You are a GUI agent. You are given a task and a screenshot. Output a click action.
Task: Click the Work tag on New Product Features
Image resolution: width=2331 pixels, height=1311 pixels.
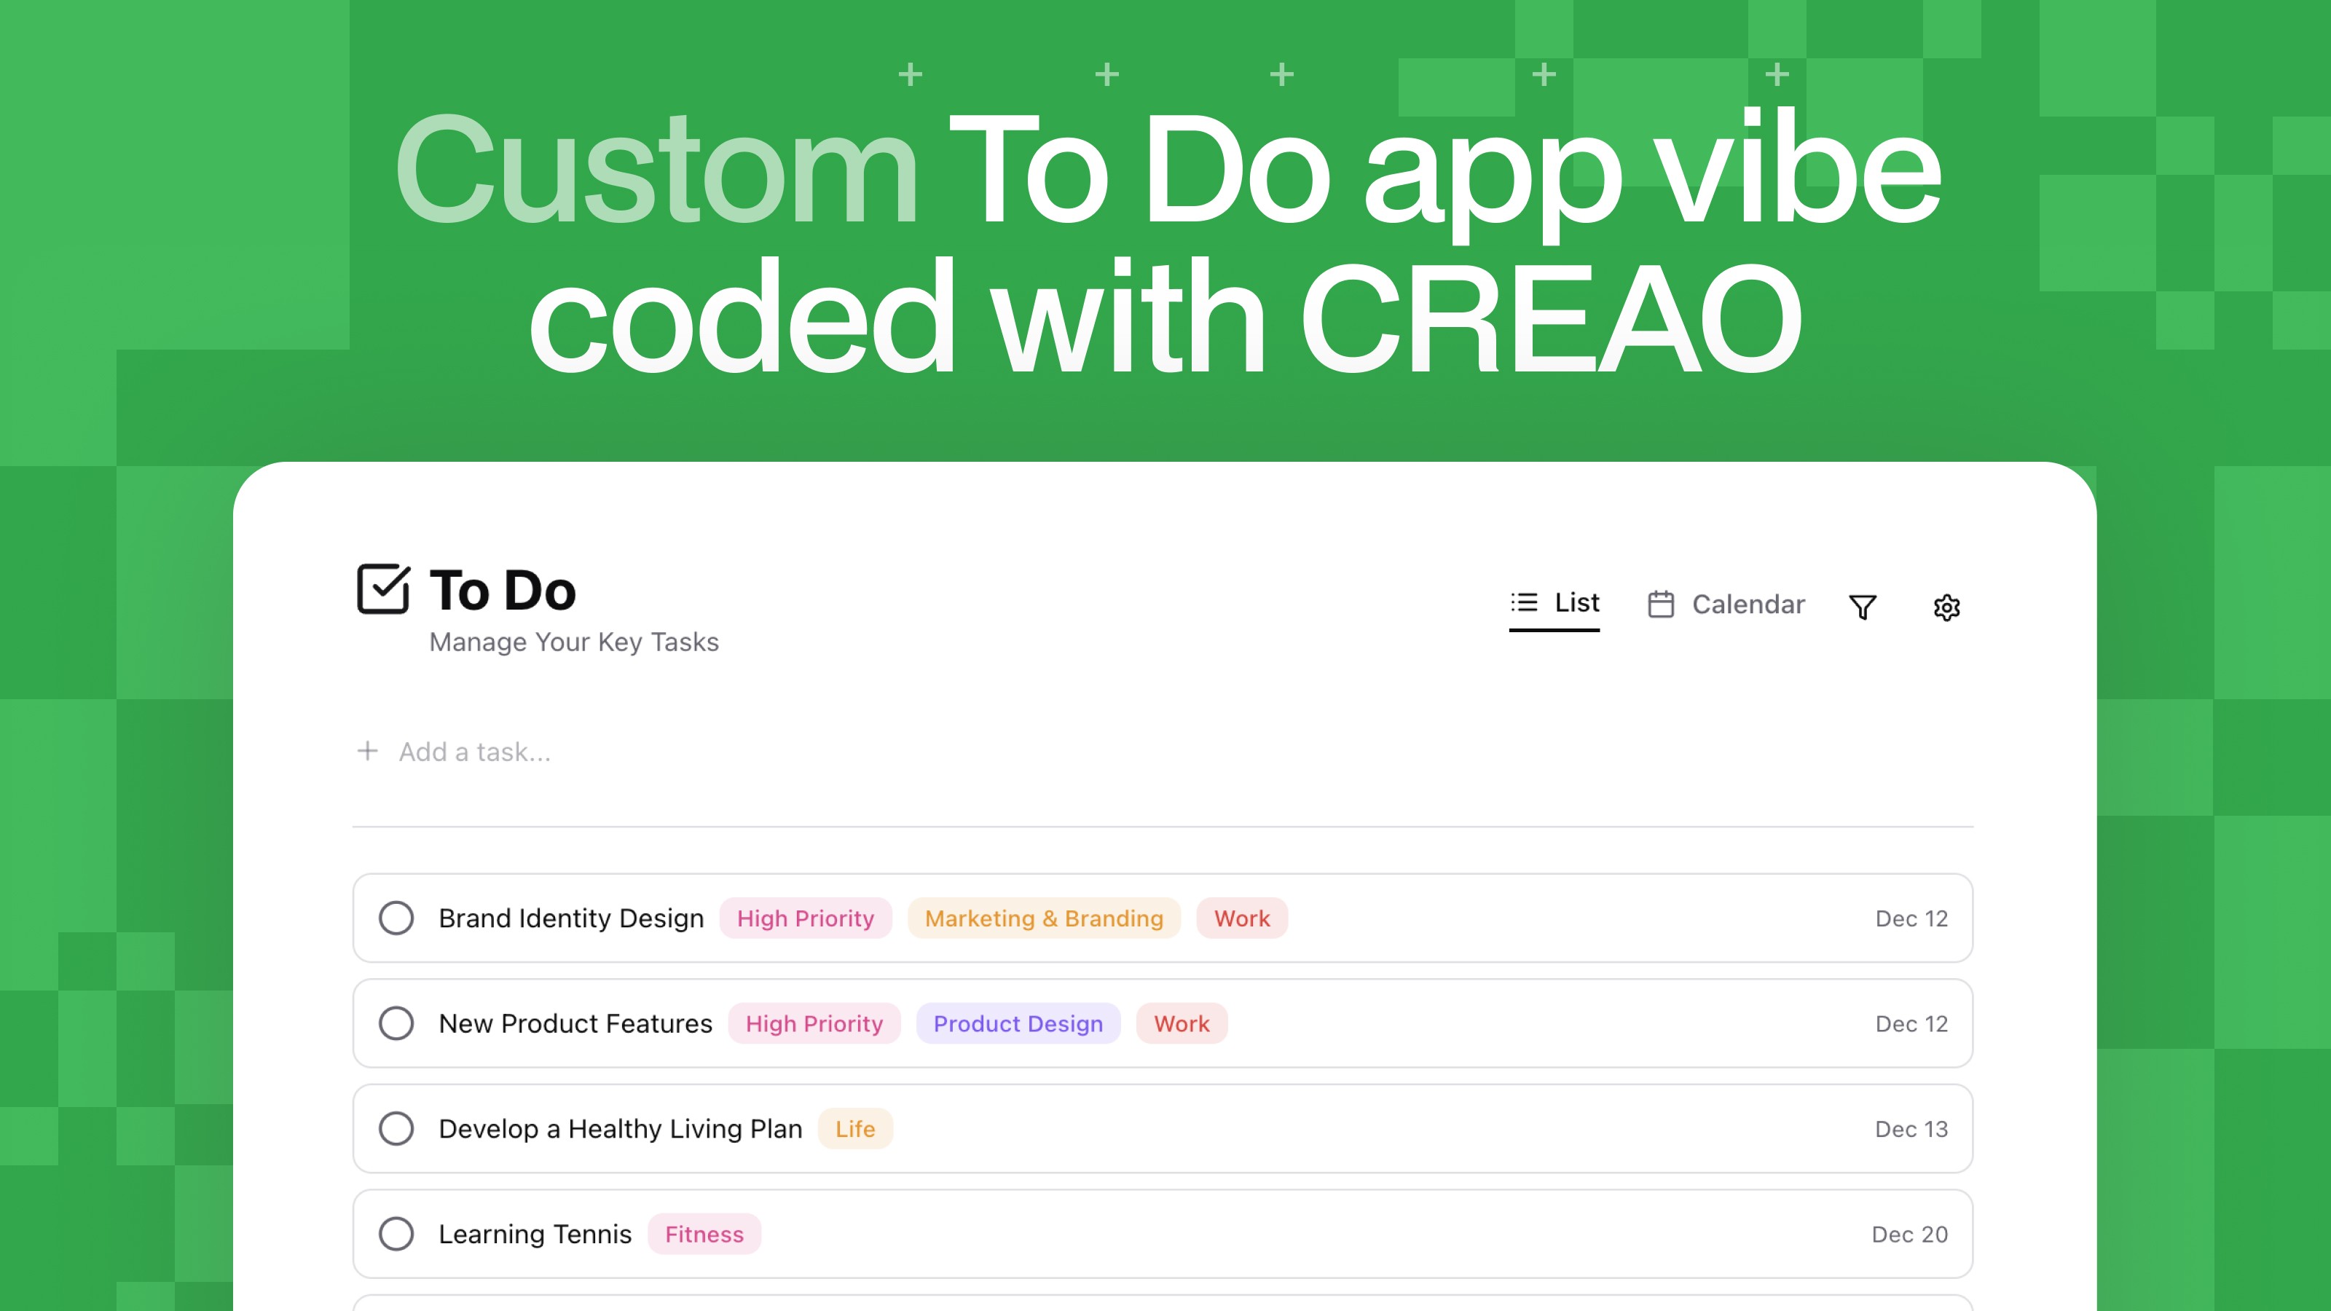[1181, 1023]
